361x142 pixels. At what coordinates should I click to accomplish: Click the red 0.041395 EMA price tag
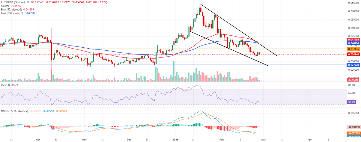pos(353,40)
